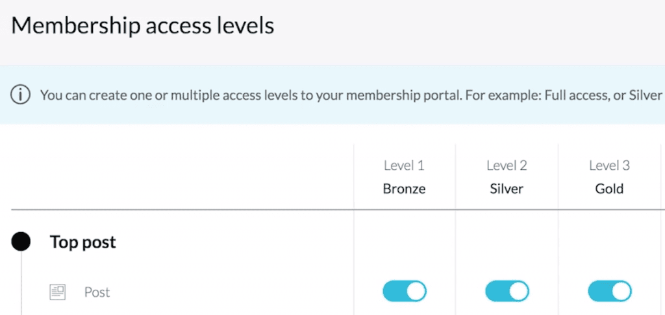Click the Membership access levels page title
The image size is (665, 315).
tap(142, 26)
